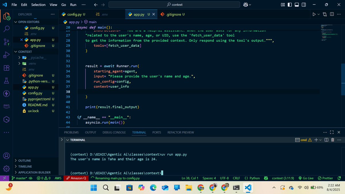The image size is (345, 194).
Task: Open the AWS toolkit view
Action: pos(7,106)
